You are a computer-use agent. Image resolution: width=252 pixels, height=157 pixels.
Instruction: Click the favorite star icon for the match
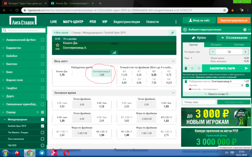click(x=57, y=45)
